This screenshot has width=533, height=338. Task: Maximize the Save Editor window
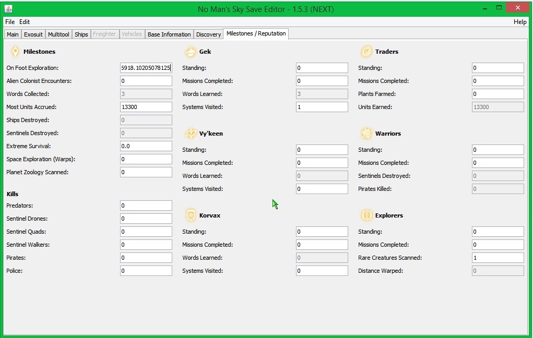click(499, 7)
